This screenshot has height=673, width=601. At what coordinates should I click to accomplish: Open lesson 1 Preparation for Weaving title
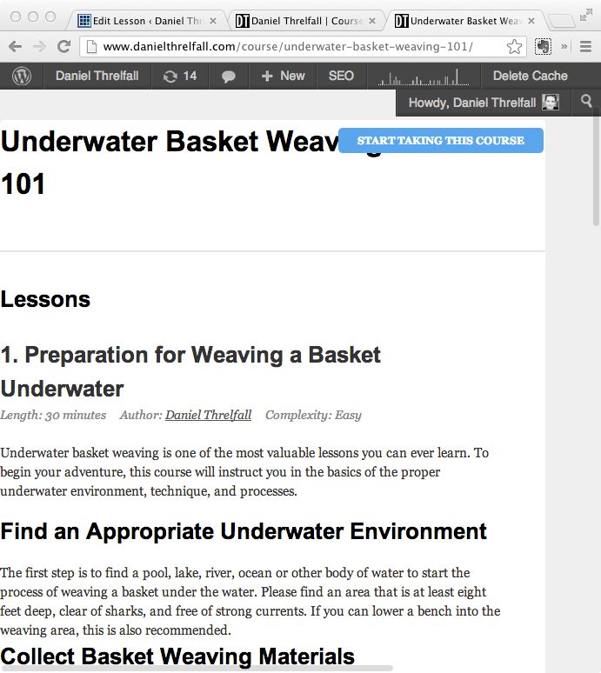(x=190, y=371)
